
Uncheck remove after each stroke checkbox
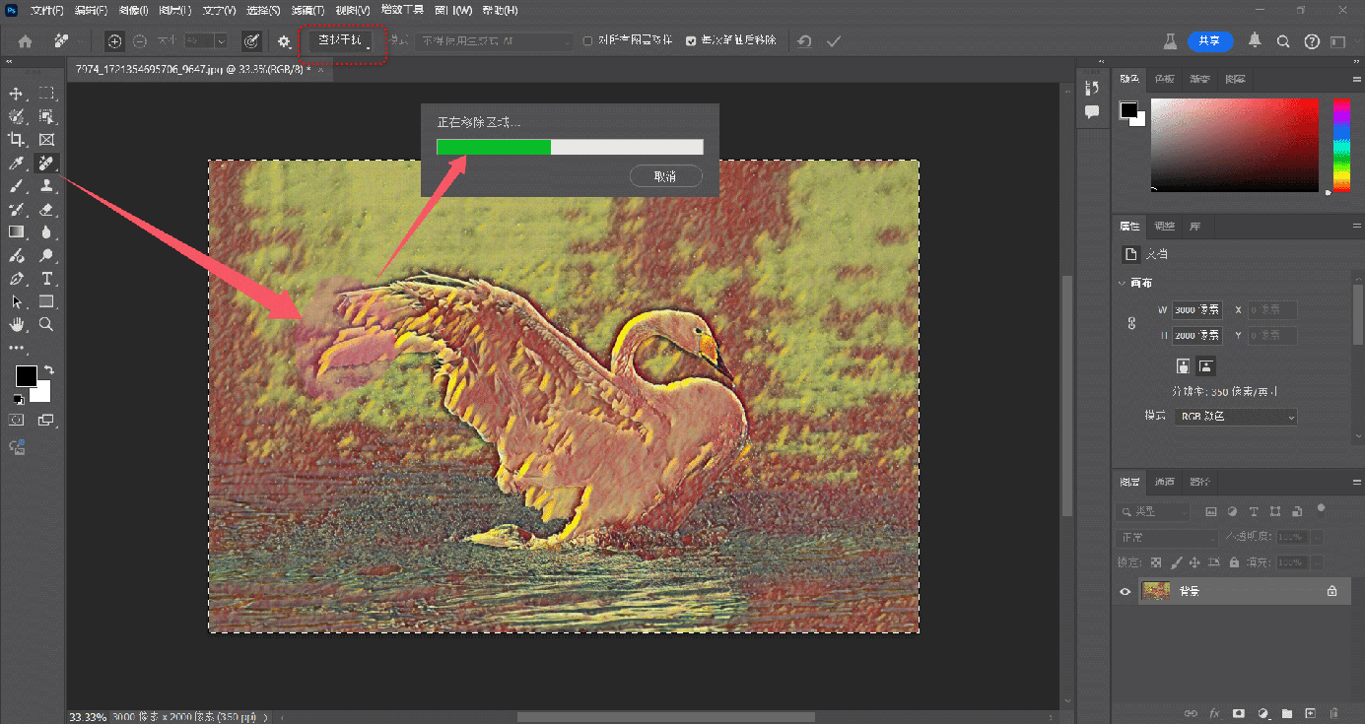point(691,41)
